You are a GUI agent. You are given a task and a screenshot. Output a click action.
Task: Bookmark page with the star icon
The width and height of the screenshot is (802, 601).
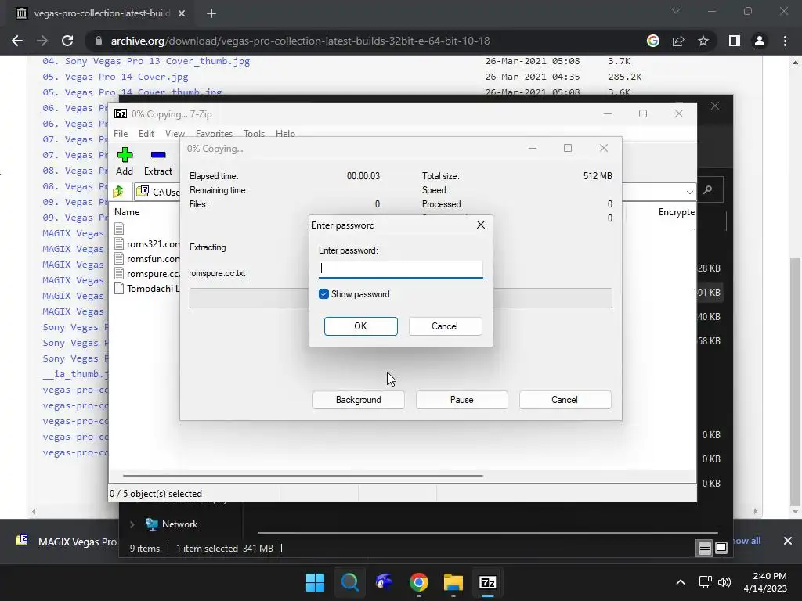coord(703,41)
